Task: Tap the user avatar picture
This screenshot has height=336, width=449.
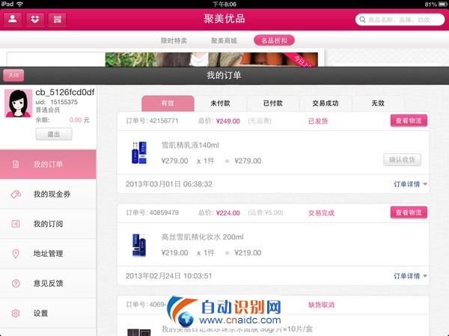Action: point(18,103)
